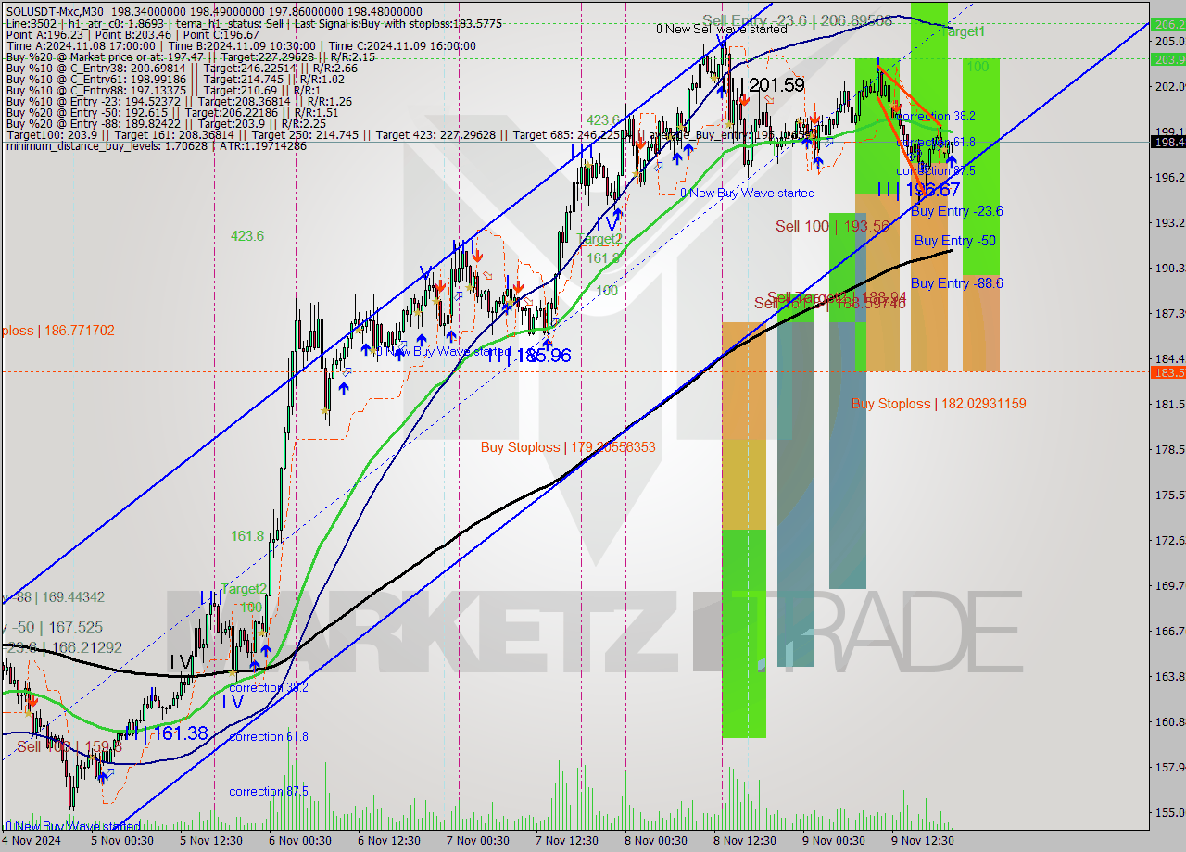Viewport: 1186px width, 852px height.
Task: Click the '9 Nov 12:30' time axis label
Action: click(x=923, y=841)
